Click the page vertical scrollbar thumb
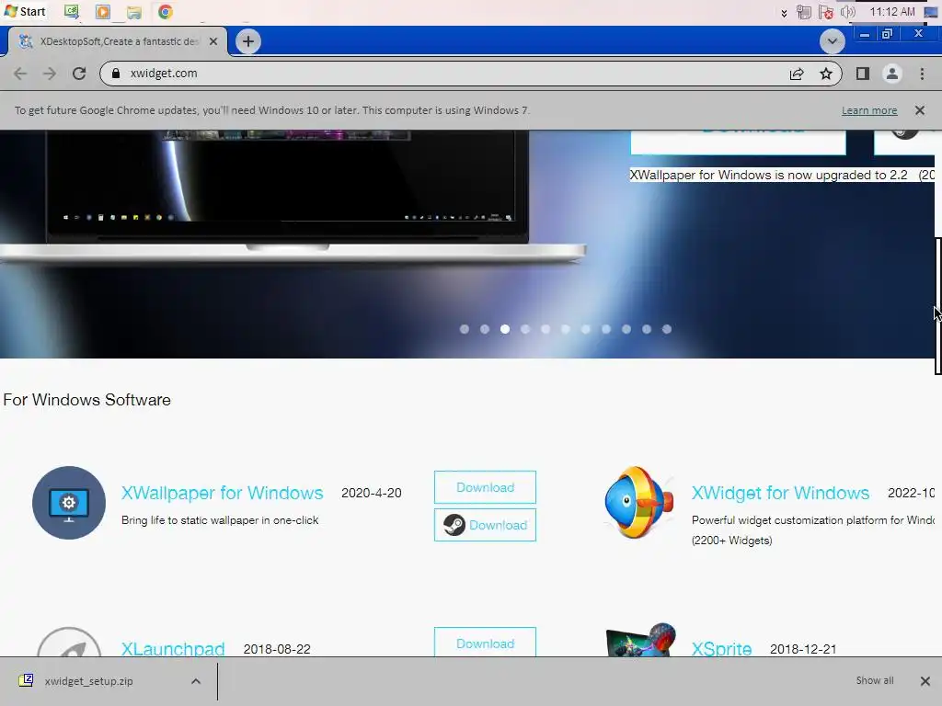Screen dimensions: 942x706 (937, 306)
